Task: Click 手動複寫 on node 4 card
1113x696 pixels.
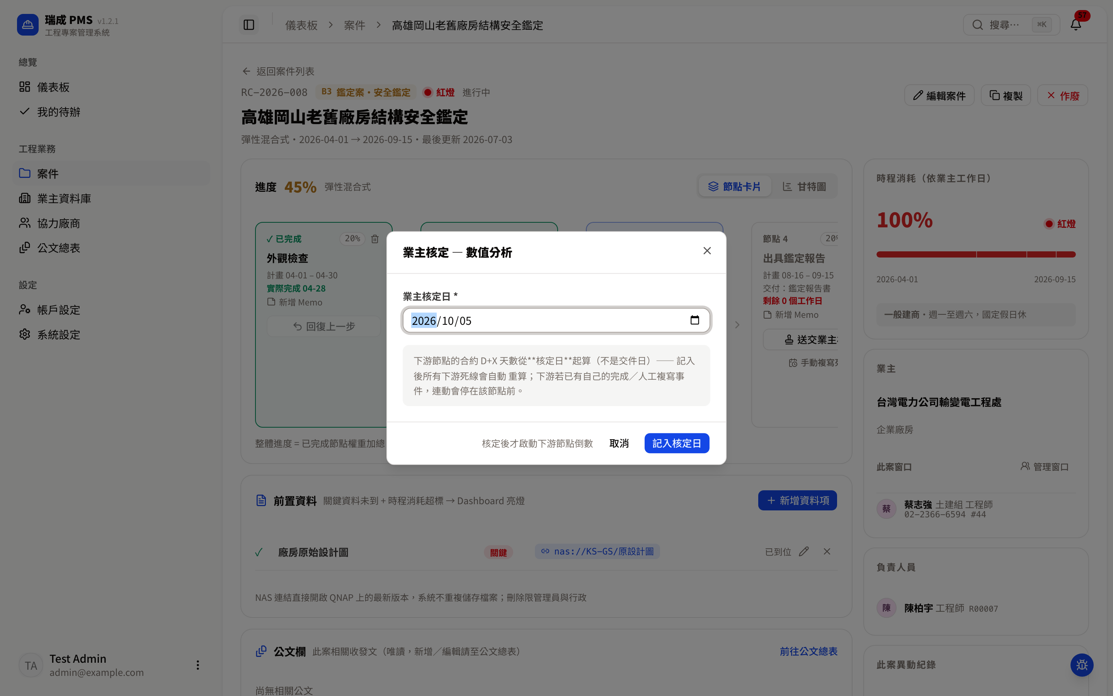Action: [x=813, y=363]
